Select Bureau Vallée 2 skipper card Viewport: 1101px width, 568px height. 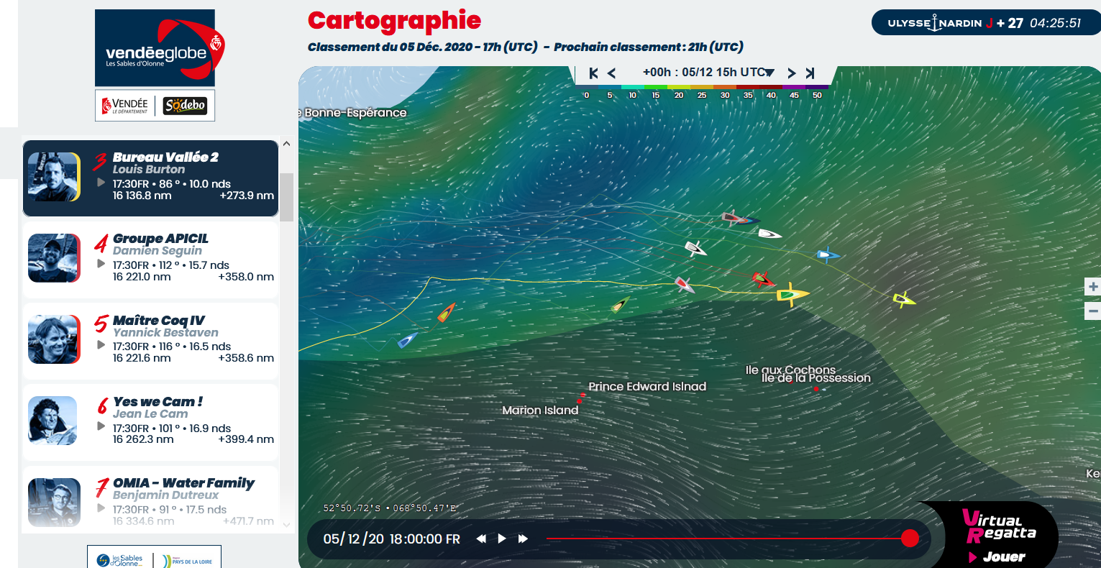pos(150,178)
